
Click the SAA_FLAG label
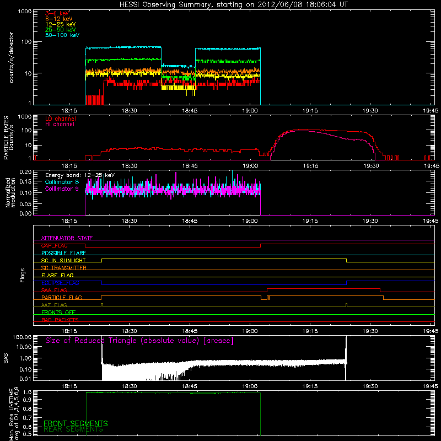tap(54, 290)
